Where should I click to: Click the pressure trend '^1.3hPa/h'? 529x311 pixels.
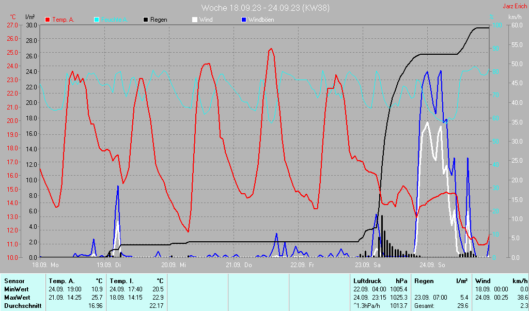[366, 306]
